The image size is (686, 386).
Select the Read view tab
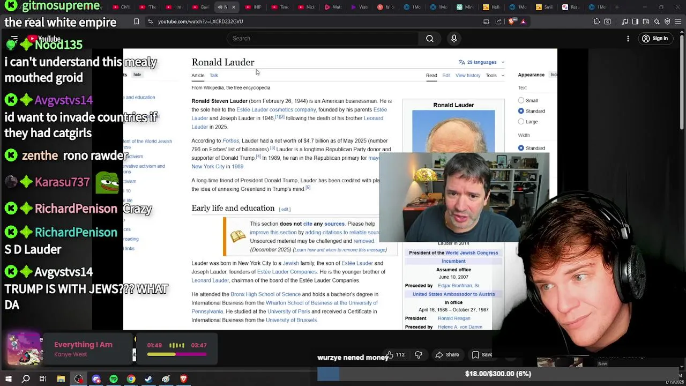pos(431,76)
